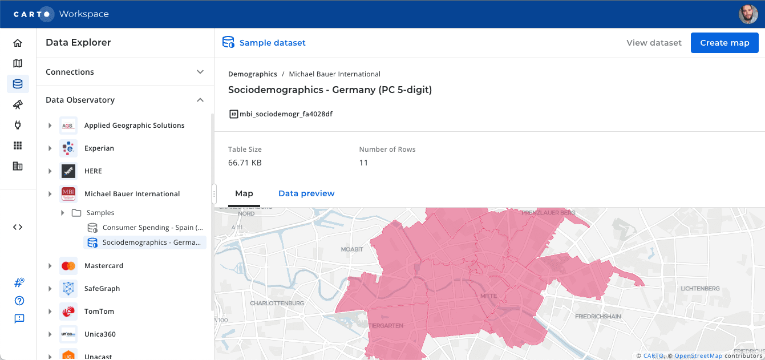Viewport: 765px width, 360px height.
Task: Expand the Mastercard provider entry
Action: 50,265
